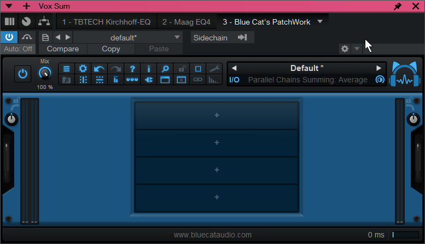
Task: Open the Default * preset name display
Action: coord(306,68)
